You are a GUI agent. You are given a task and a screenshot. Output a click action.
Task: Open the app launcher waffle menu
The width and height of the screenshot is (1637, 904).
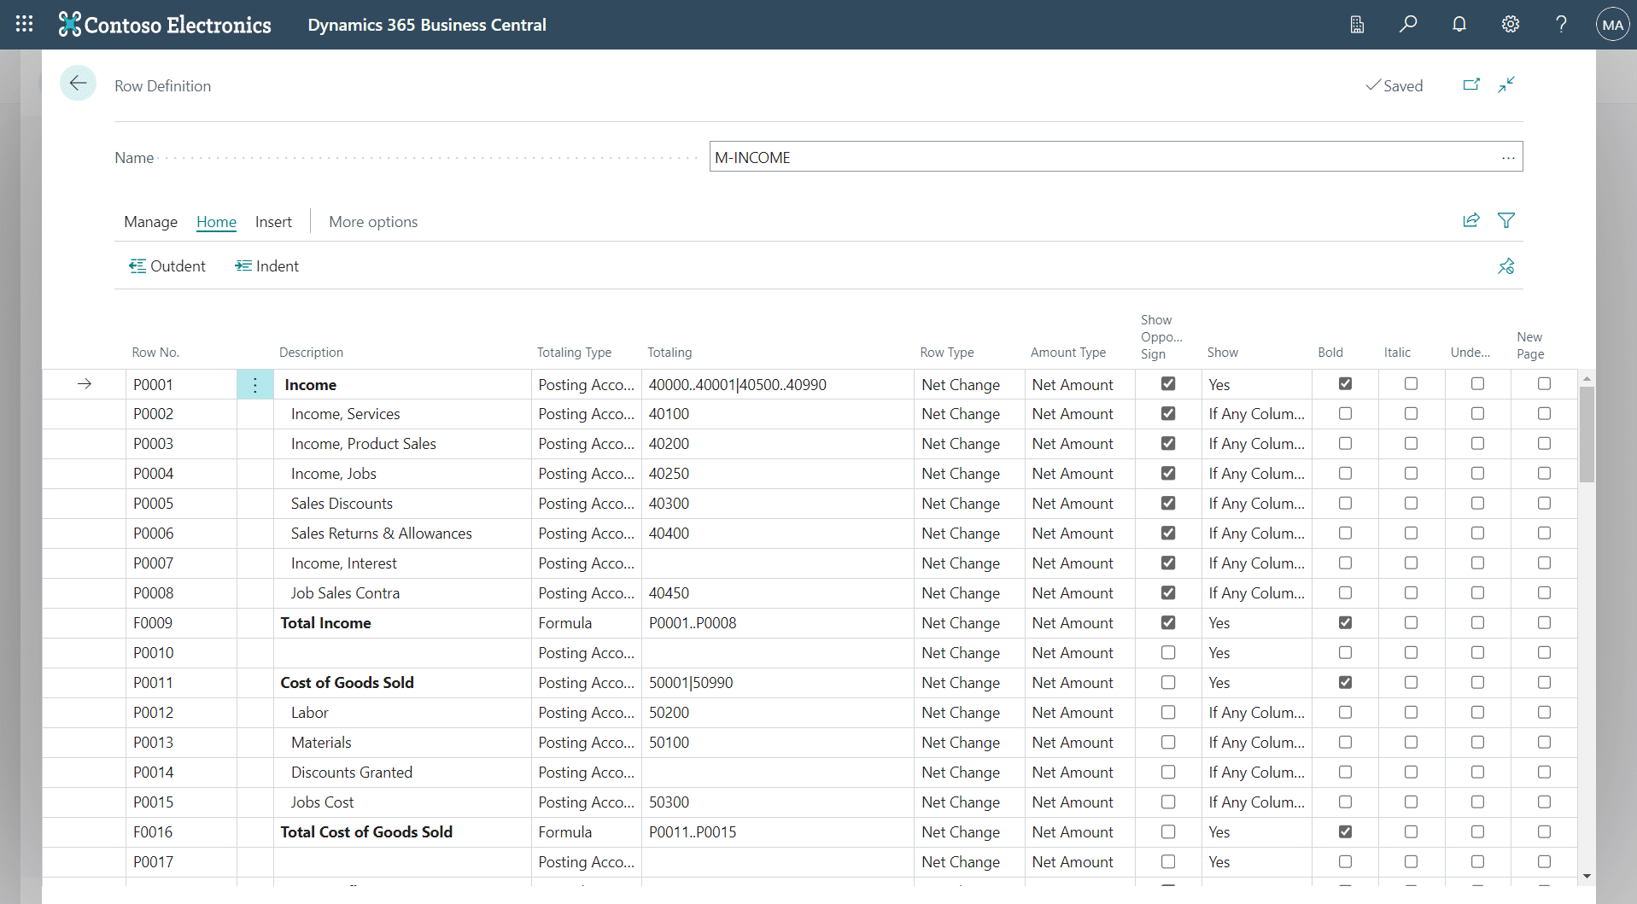[x=24, y=24]
